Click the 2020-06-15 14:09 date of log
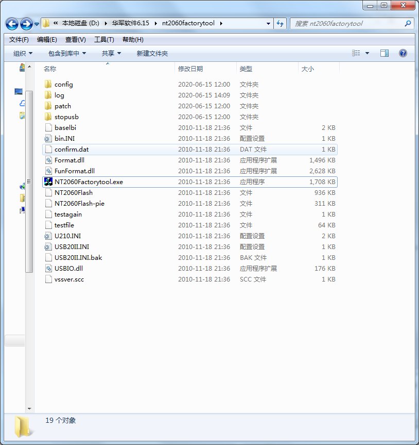This screenshot has width=419, height=445. (x=204, y=95)
